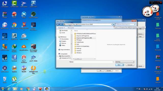This screenshot has width=163, height=91.
Task: Click Remove button in background window
Action: (x=140, y=34)
